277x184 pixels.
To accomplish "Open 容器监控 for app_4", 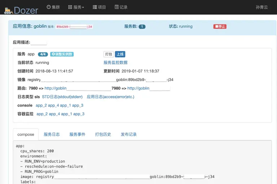I will point(54,114).
